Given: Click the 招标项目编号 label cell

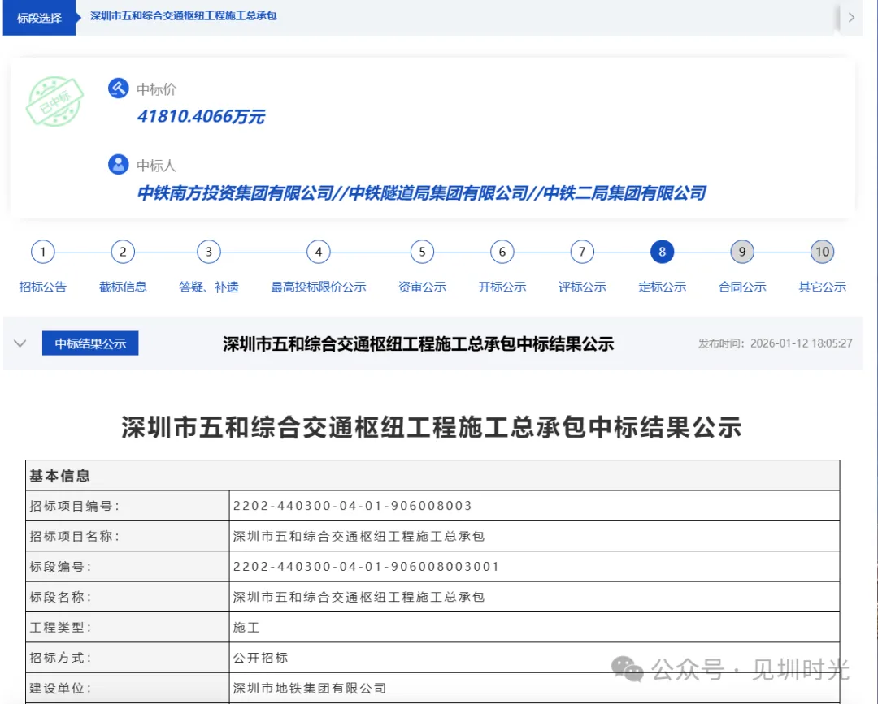Looking at the screenshot, I should coord(128,506).
